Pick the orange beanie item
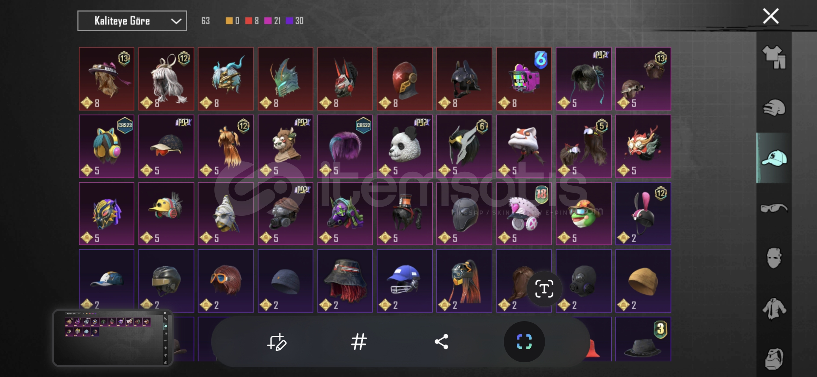This screenshot has height=377, width=817. 643,281
